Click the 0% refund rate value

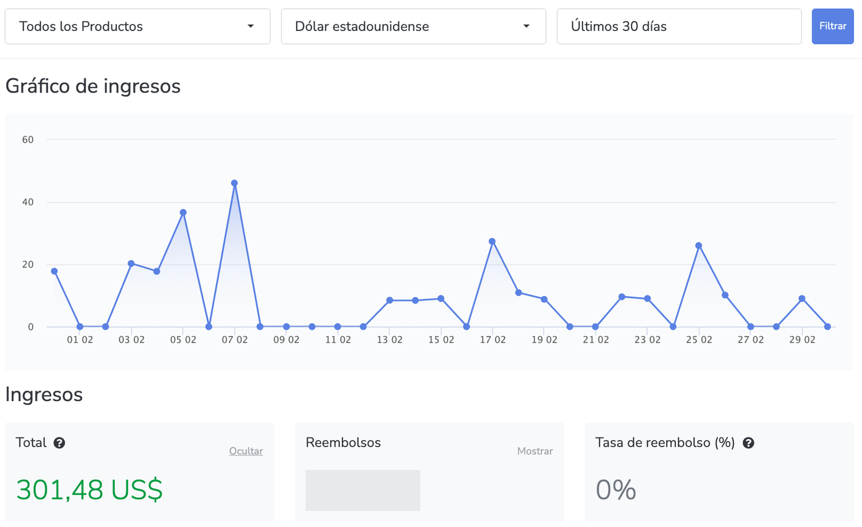coord(616,490)
